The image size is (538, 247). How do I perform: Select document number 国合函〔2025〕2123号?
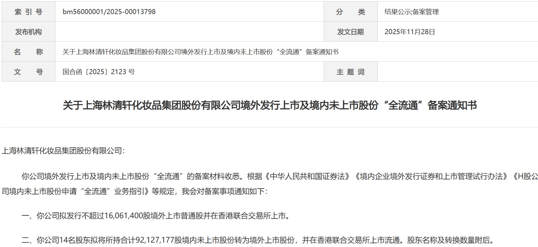(99, 72)
